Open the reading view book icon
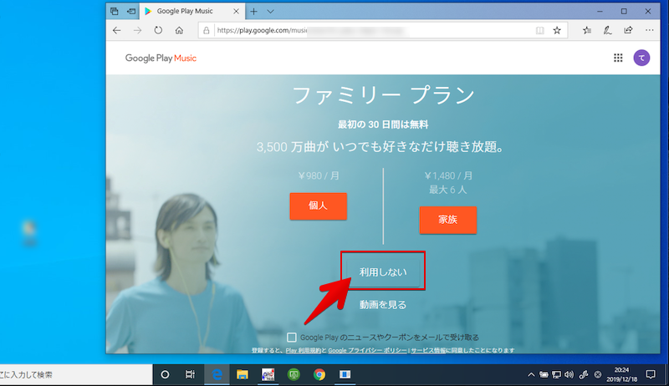 click(539, 30)
